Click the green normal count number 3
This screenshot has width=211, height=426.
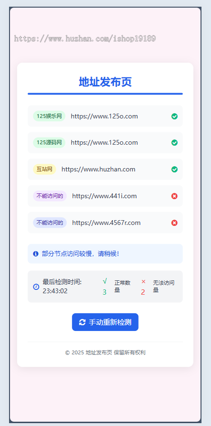pos(104,292)
